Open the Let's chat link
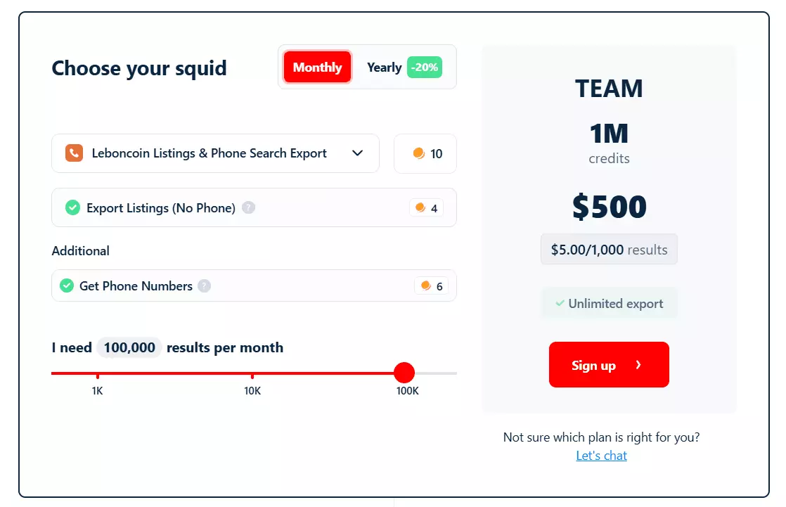 (601, 455)
